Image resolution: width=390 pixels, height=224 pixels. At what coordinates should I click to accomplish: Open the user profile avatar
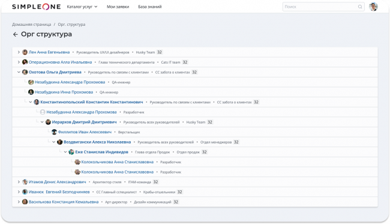tap(373, 7)
